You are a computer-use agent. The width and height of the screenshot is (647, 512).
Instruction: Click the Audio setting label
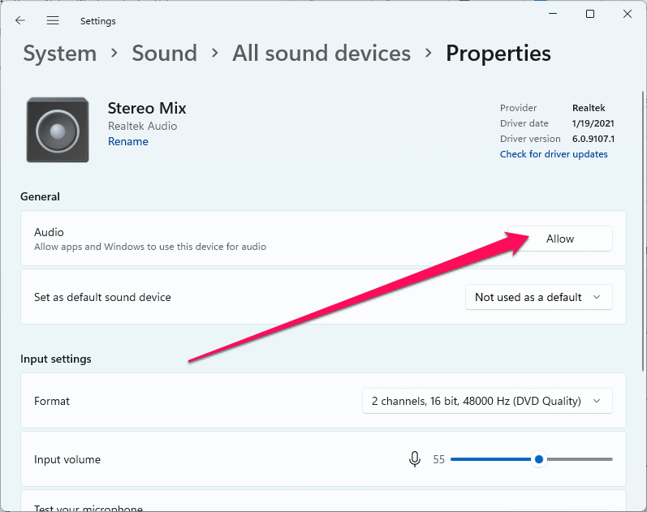pos(49,232)
